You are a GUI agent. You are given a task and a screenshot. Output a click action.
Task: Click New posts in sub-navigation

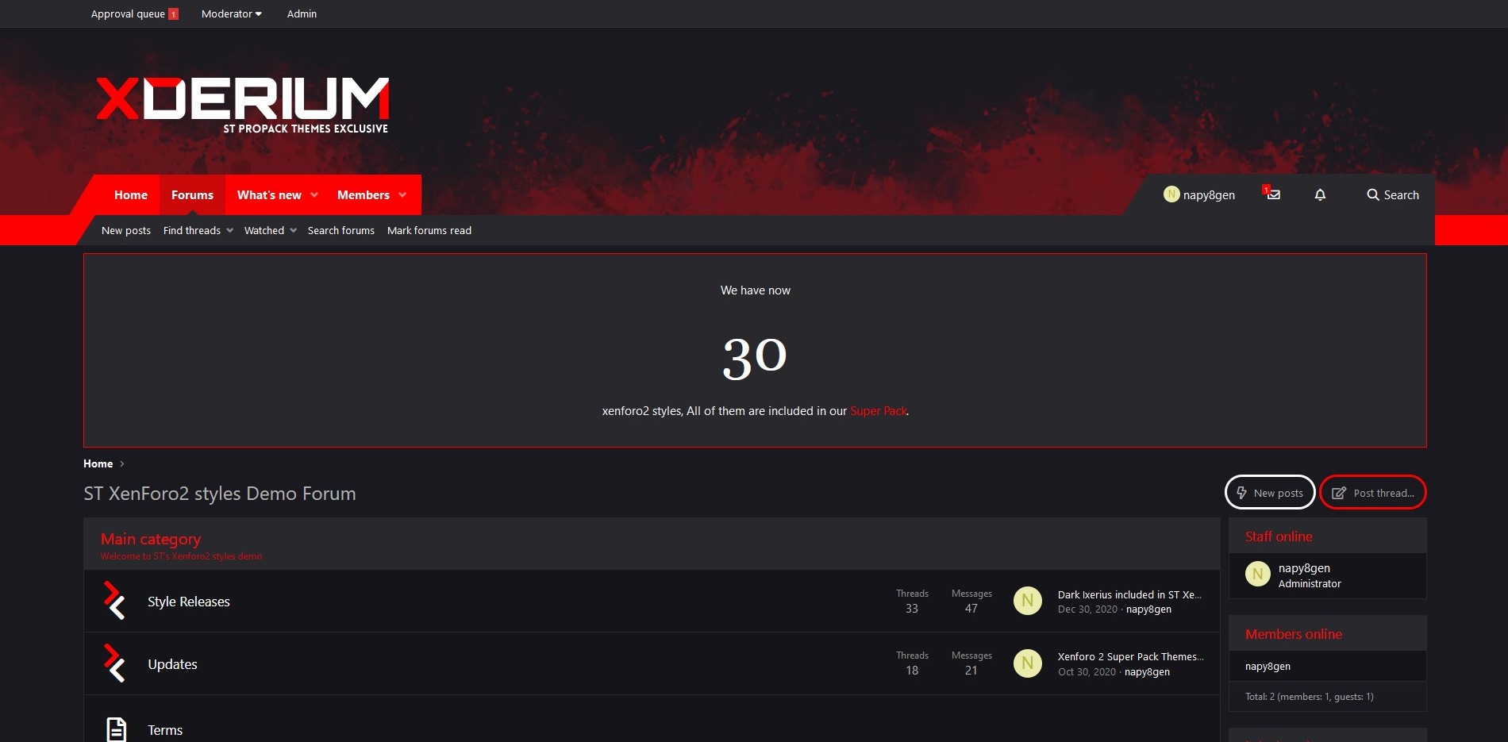click(x=126, y=230)
